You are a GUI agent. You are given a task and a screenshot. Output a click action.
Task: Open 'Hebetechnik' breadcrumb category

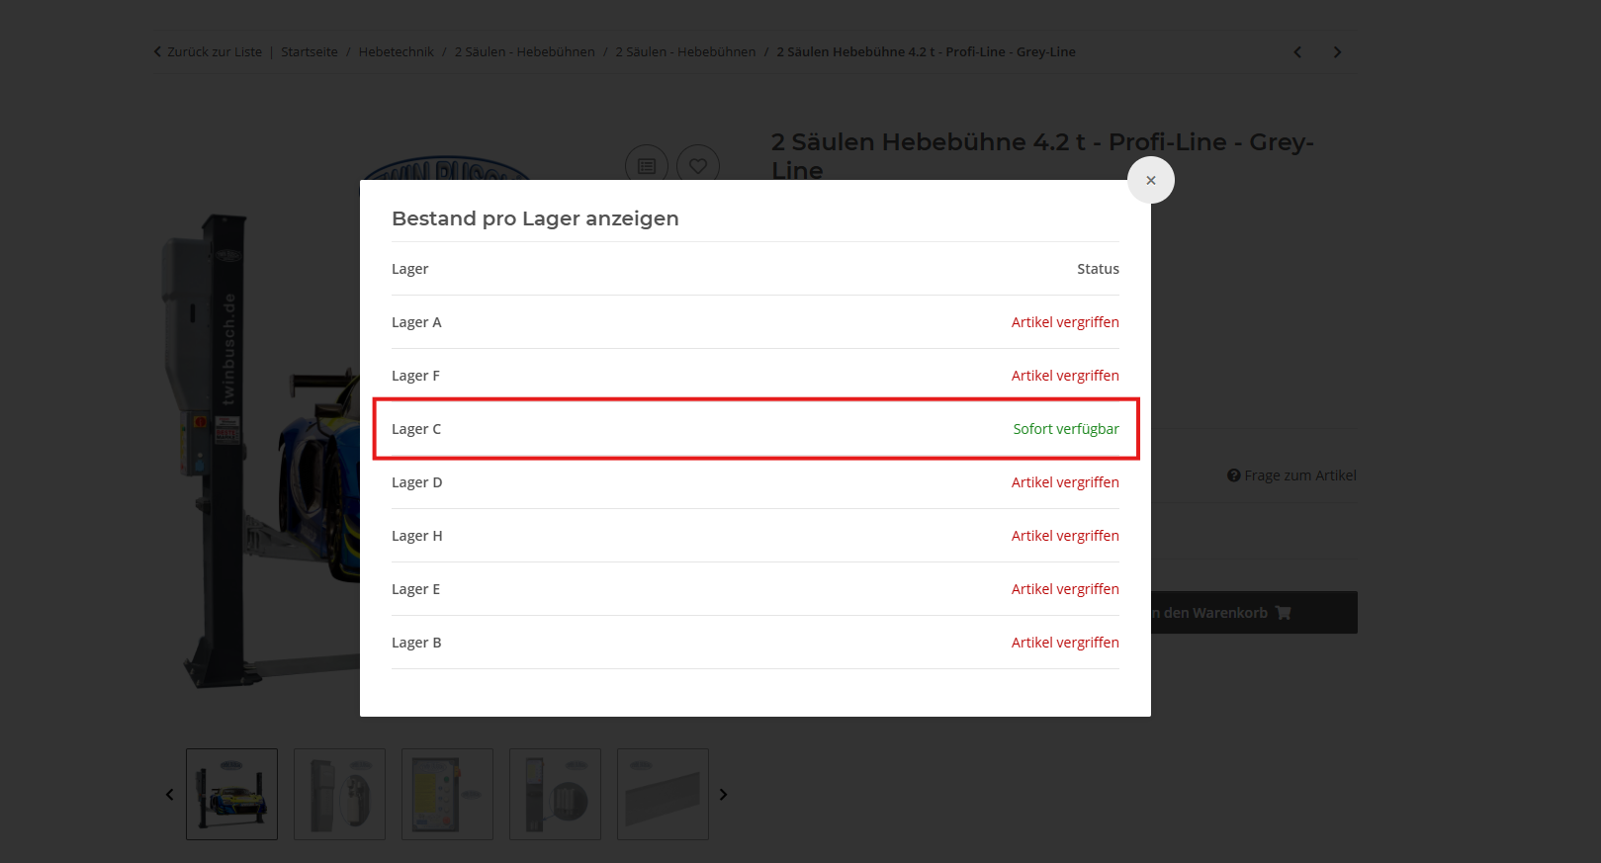click(396, 52)
